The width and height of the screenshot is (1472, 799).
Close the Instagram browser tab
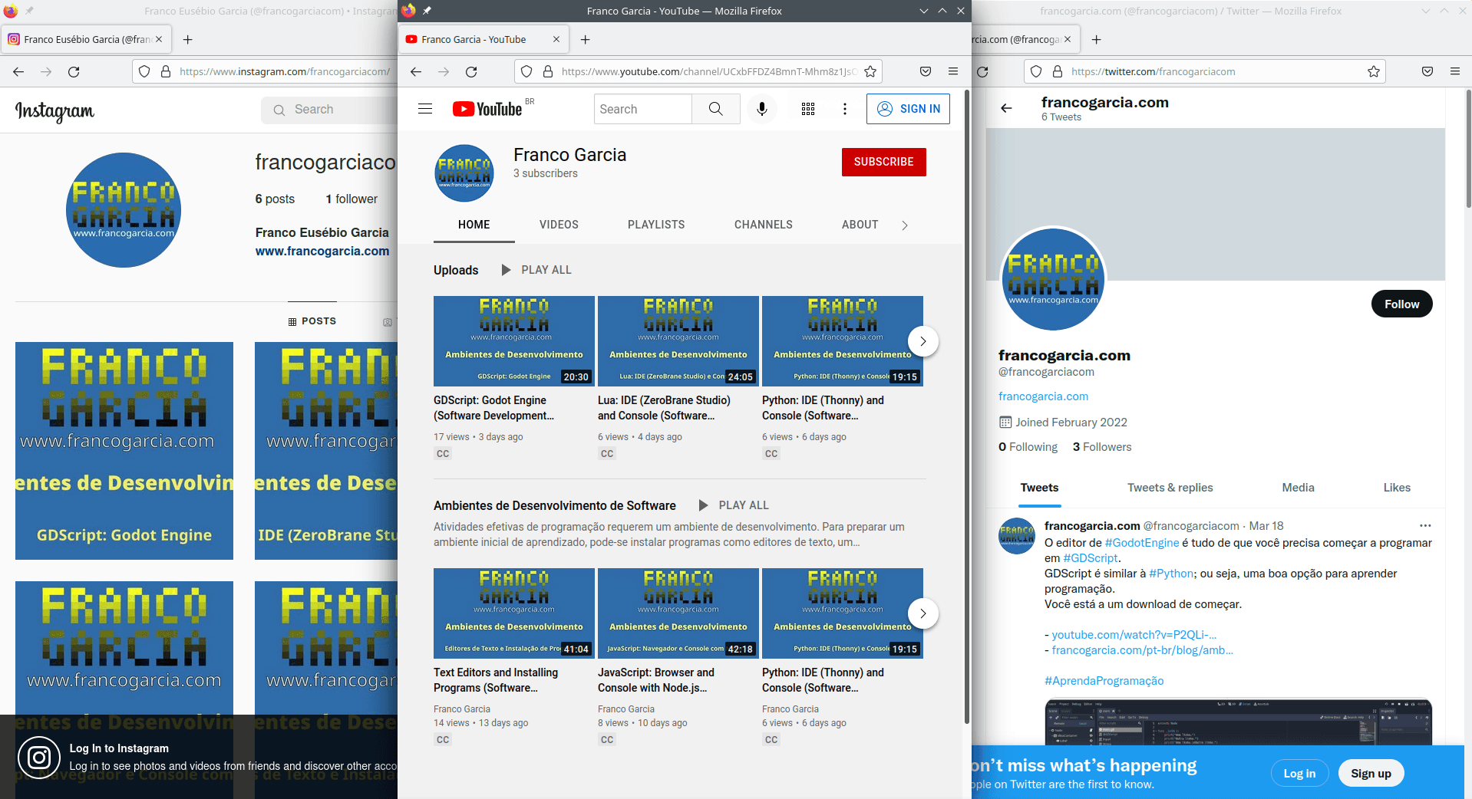(159, 39)
